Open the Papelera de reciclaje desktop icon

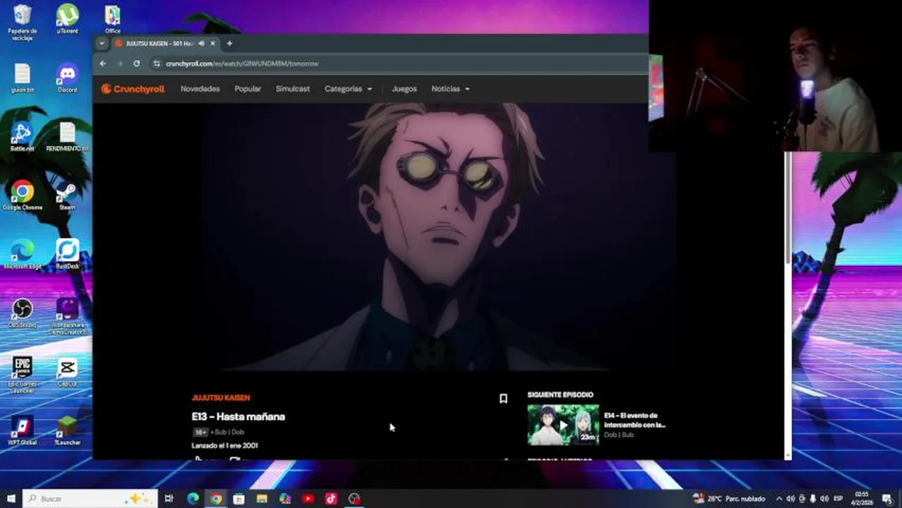coord(23,23)
